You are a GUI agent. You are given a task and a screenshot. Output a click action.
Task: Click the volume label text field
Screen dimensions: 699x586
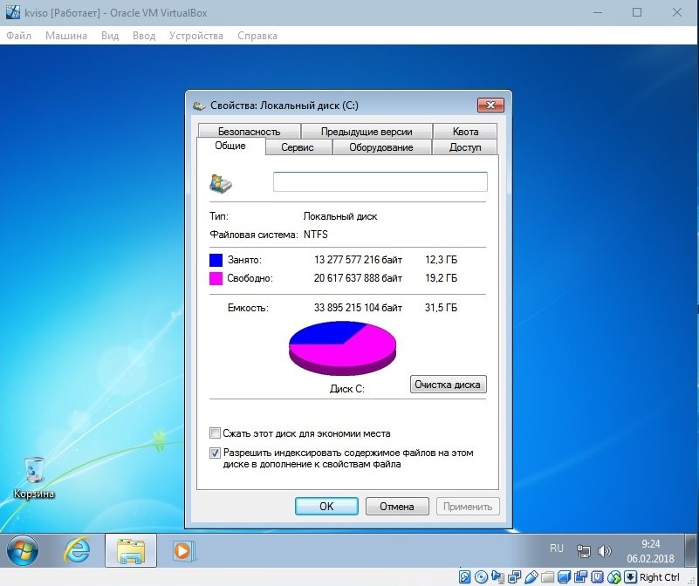[380, 181]
